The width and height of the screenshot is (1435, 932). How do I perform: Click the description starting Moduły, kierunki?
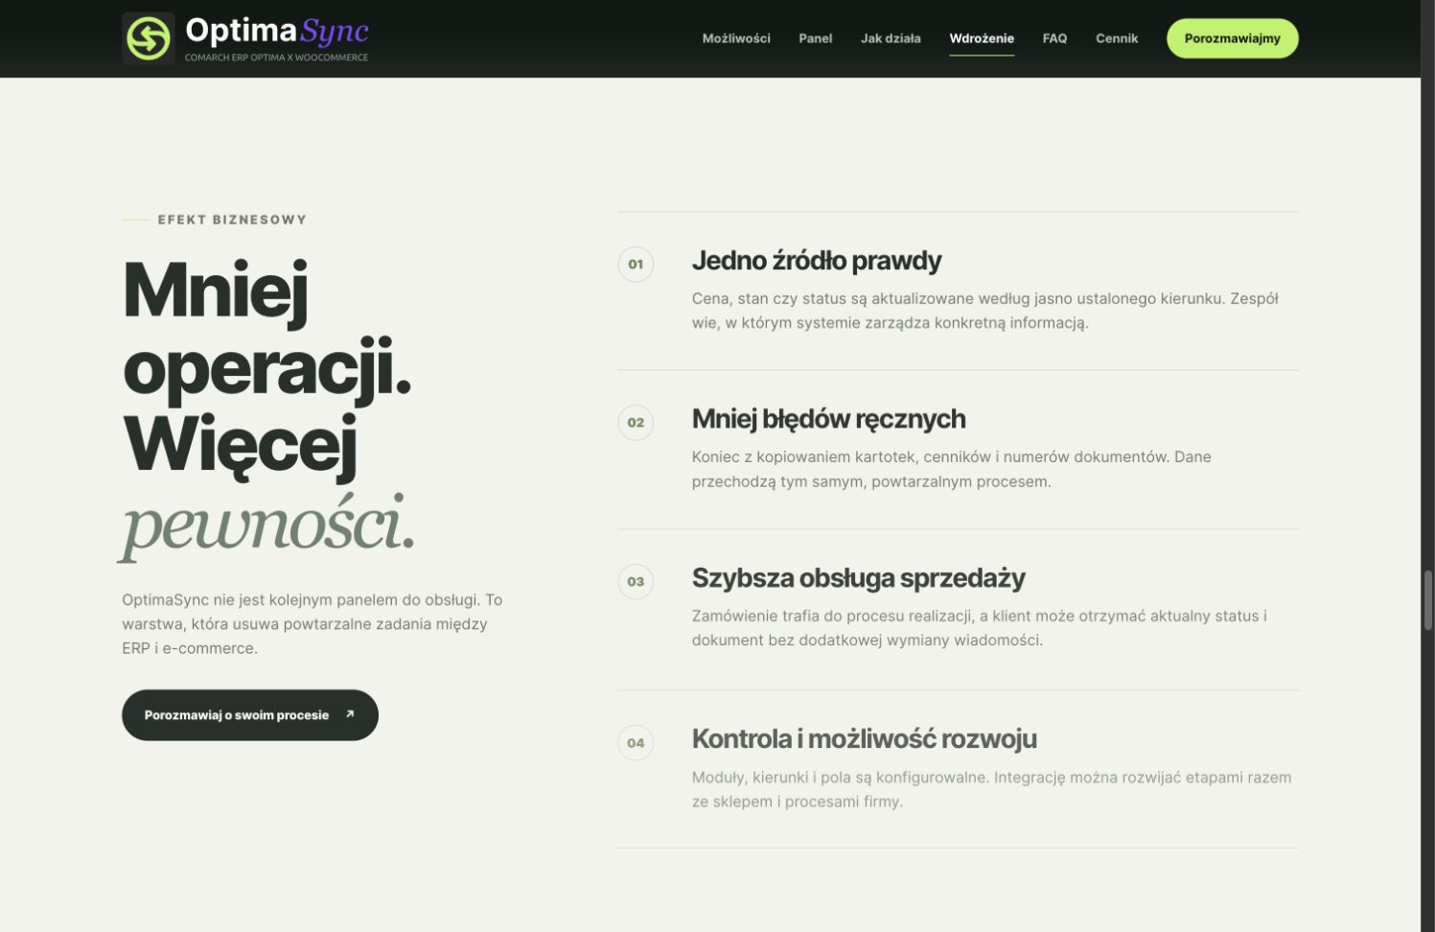(992, 789)
